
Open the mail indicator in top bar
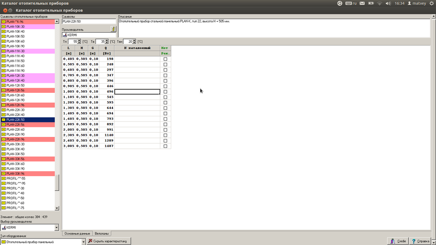(370, 3)
